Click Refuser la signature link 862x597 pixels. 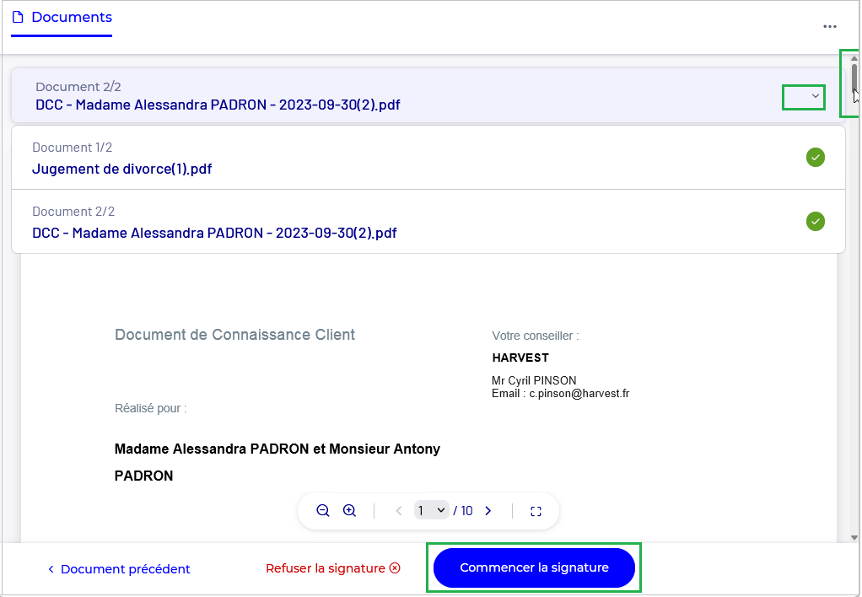click(332, 568)
